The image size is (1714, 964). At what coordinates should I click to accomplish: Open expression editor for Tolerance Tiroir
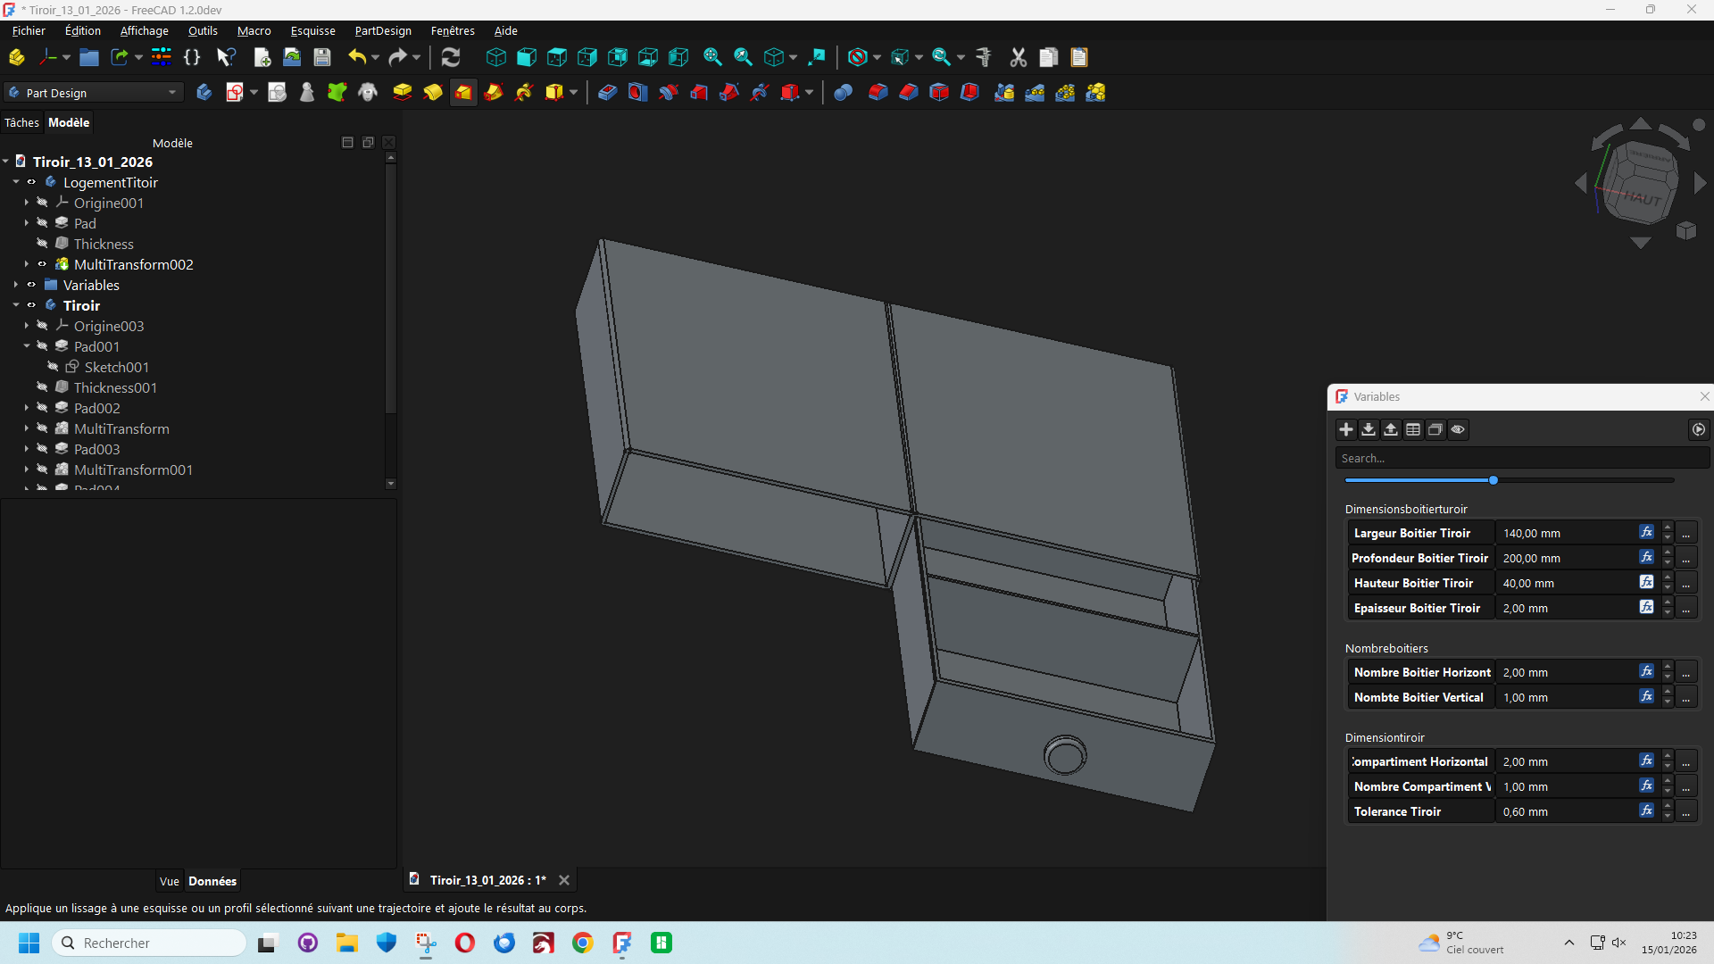(x=1646, y=810)
